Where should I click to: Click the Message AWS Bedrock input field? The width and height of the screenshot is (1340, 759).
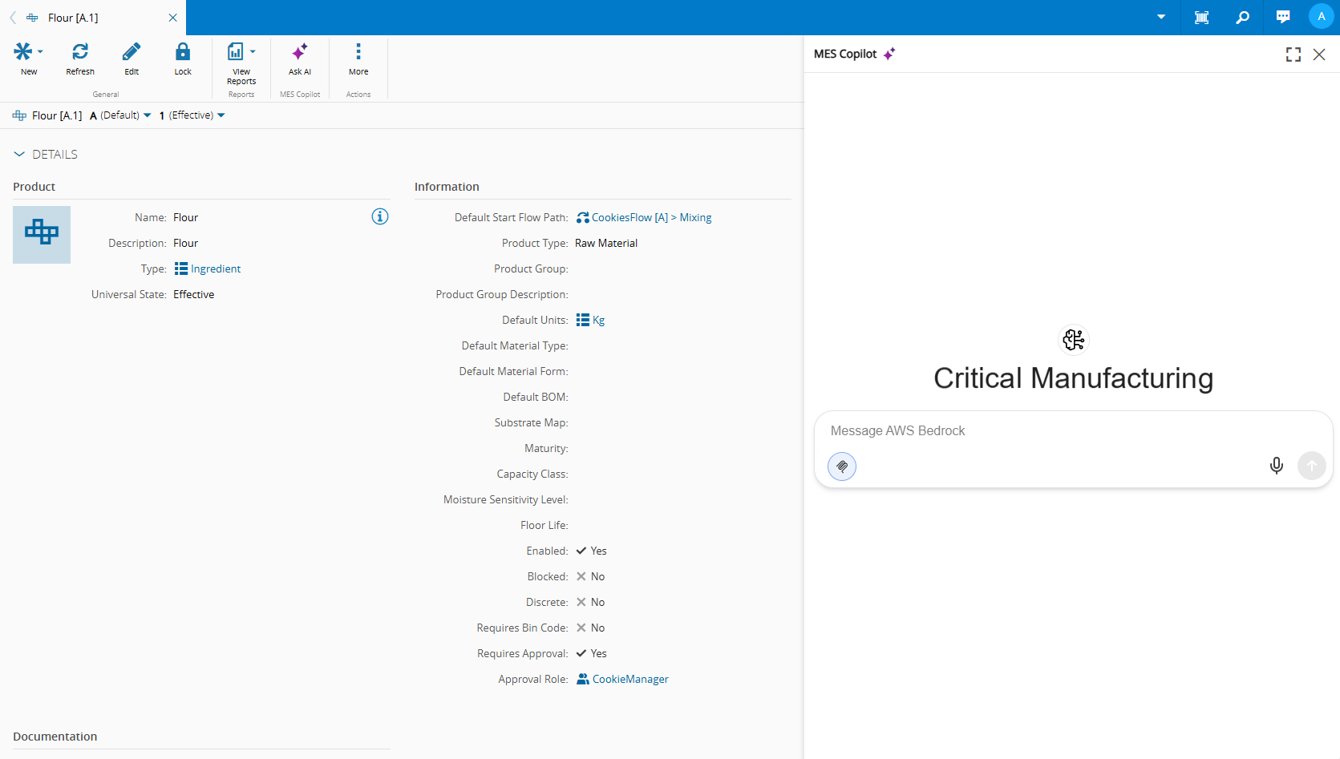coord(1042,431)
